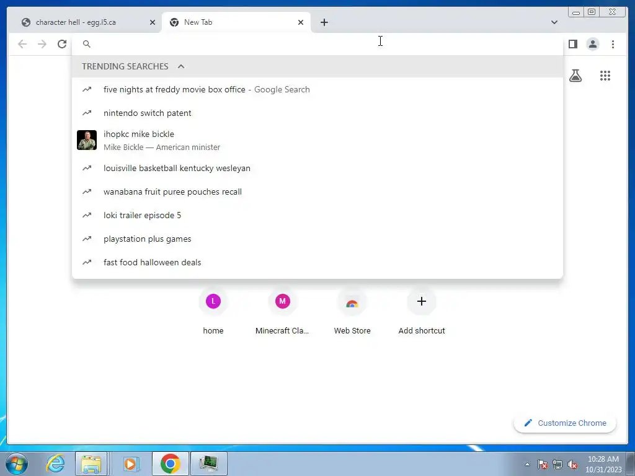Select the New Tab tab

(236, 22)
